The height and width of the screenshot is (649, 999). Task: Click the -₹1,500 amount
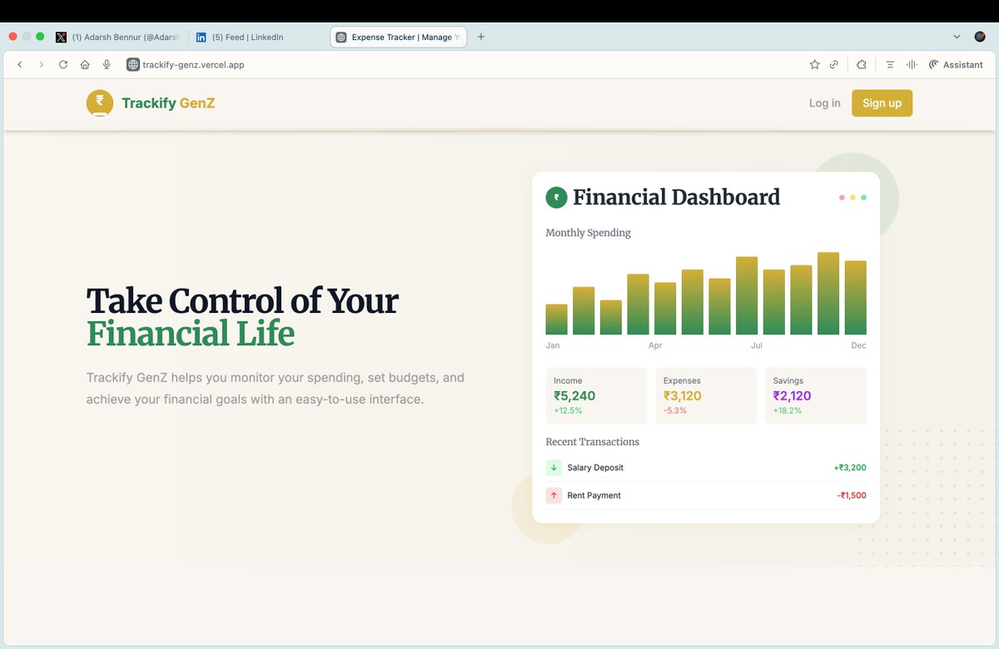pos(852,495)
